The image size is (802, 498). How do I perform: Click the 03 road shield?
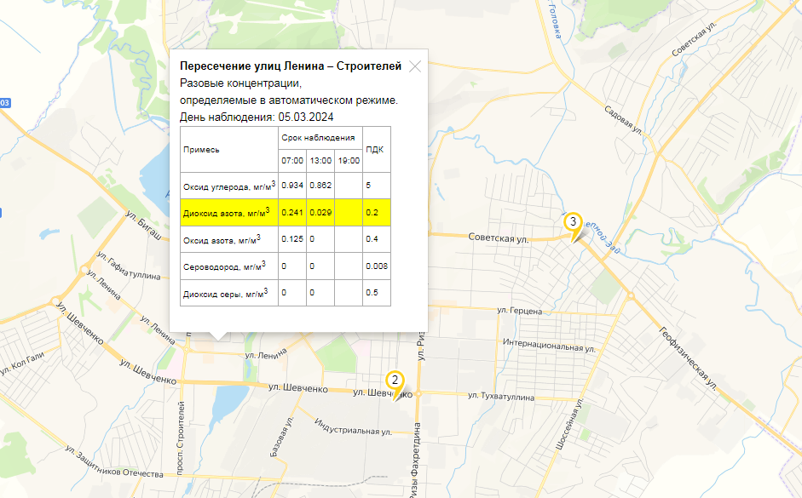pyautogui.click(x=5, y=102)
